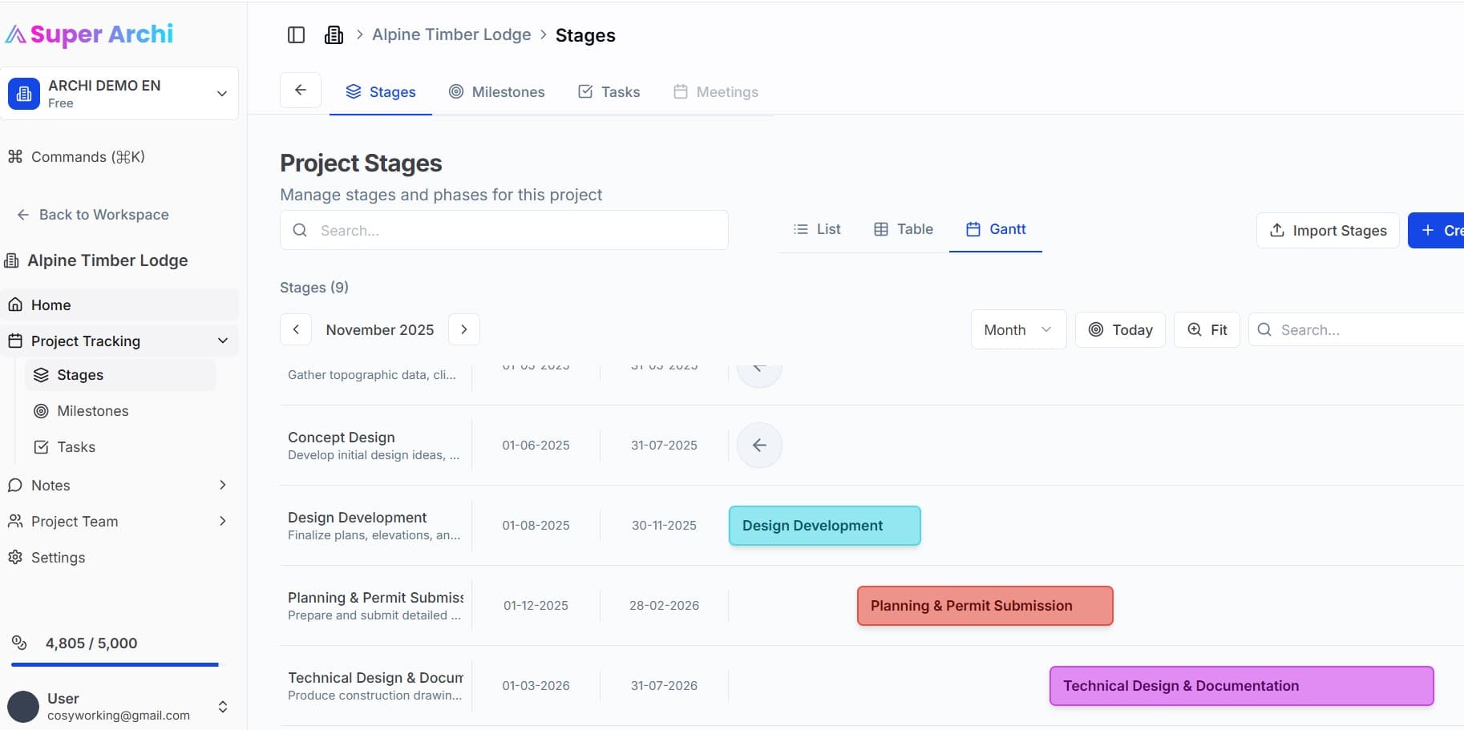Open Home in sidebar
1464x730 pixels.
click(119, 305)
